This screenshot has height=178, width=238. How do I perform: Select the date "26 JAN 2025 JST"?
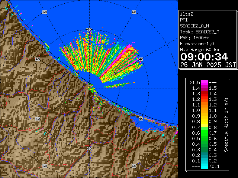coord(208,65)
